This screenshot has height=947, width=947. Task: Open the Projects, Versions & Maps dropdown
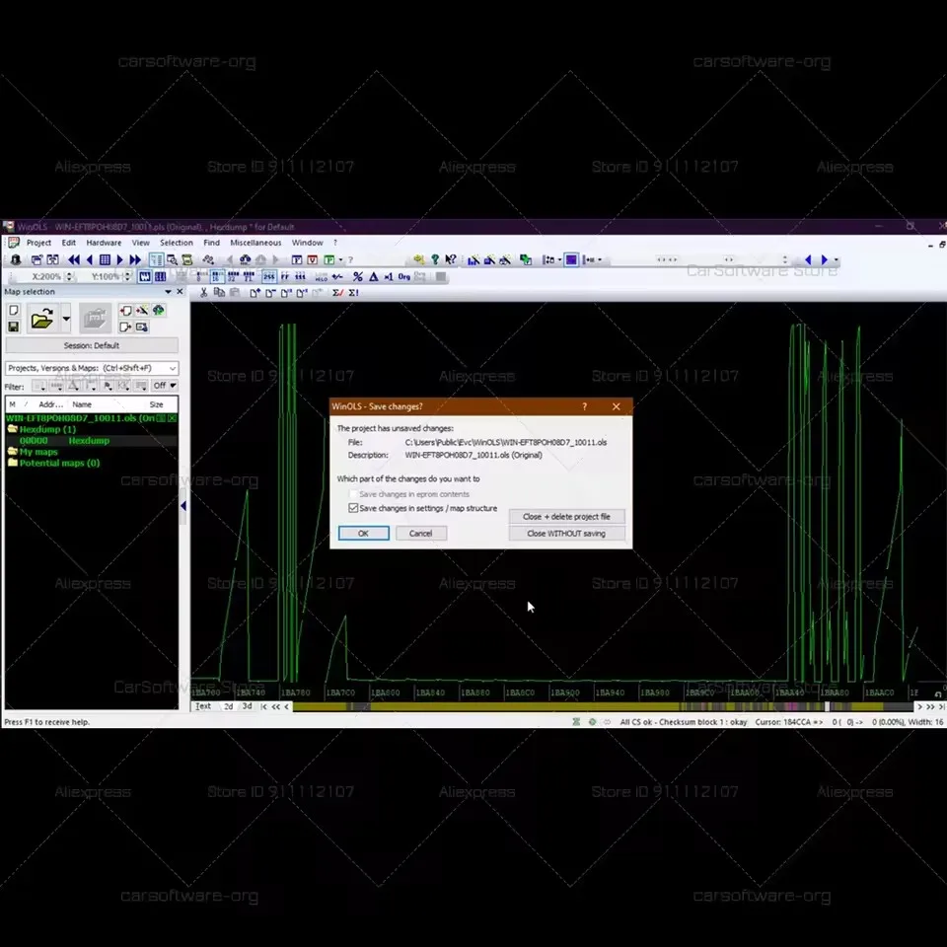pyautogui.click(x=94, y=367)
